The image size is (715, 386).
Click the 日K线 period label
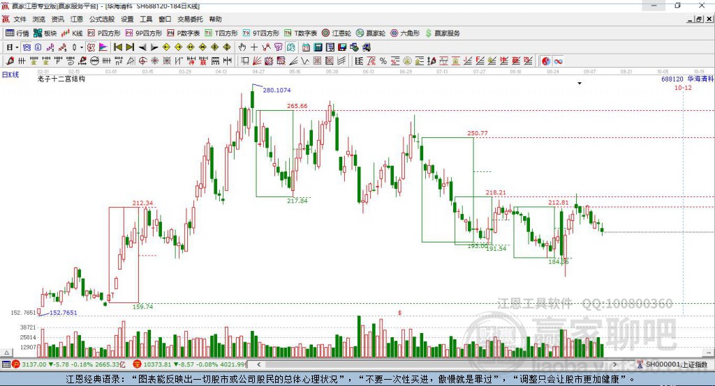[x=10, y=75]
